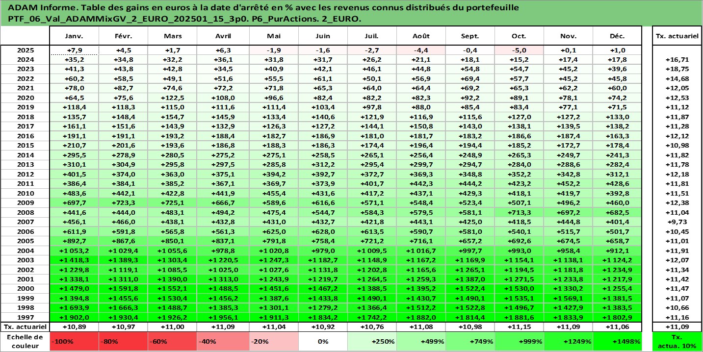703x352 pixels.
Task: Select the 0% white scale cell
Action: (323, 341)
